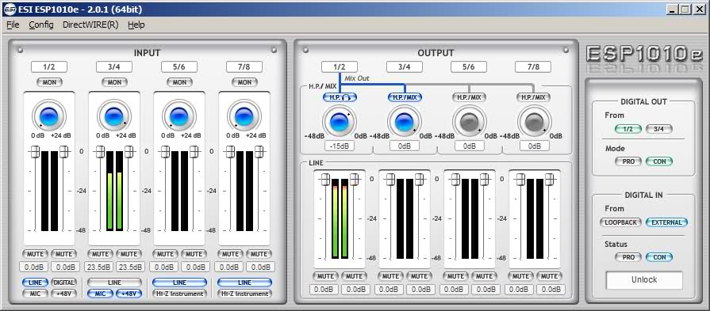Click the -15dB headphone level field

[x=340, y=146]
